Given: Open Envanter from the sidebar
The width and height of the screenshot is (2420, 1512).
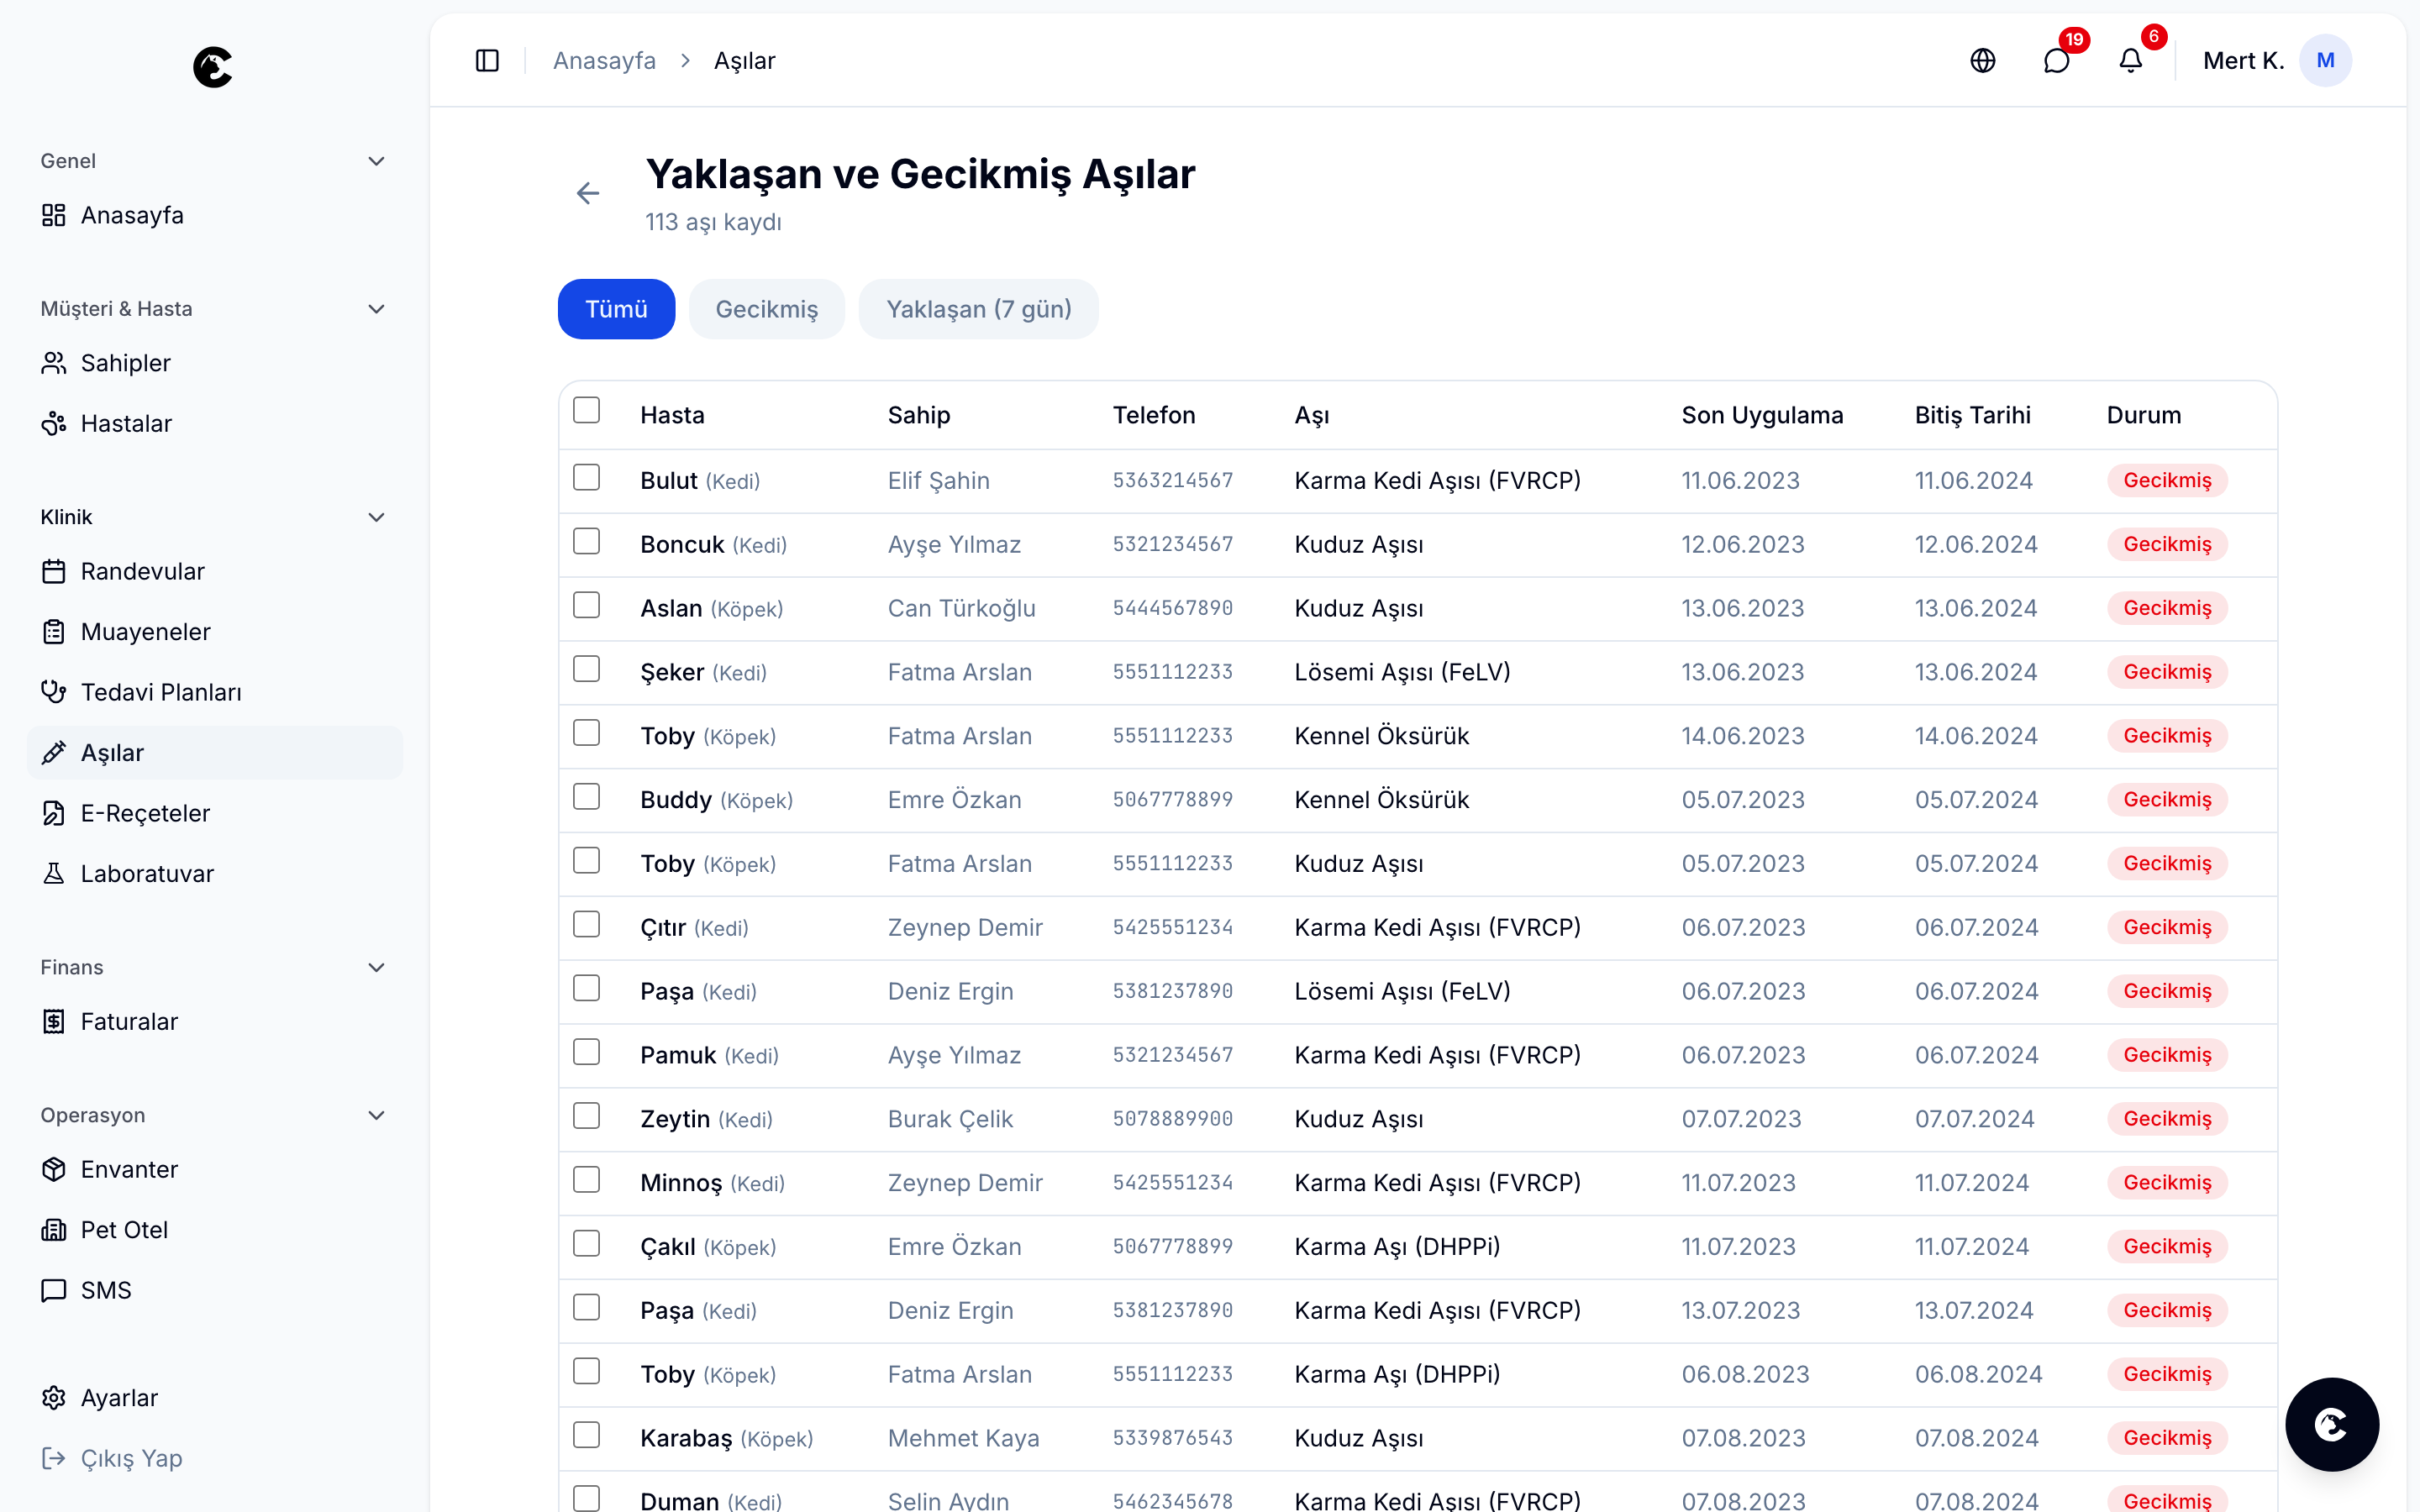Looking at the screenshot, I should pos(214,1169).
